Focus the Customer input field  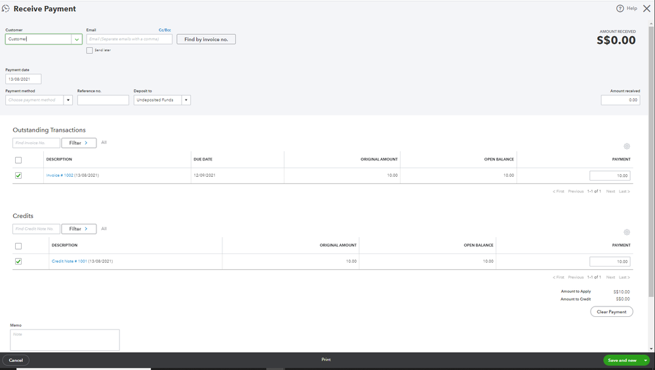39,39
